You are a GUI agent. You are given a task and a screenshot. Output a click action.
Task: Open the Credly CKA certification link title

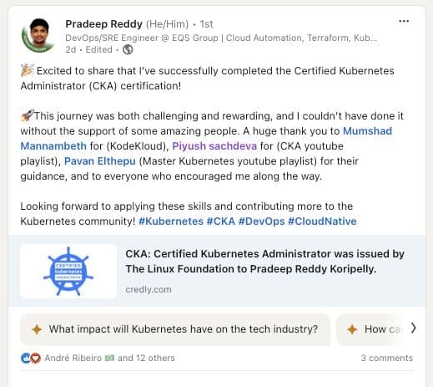pos(264,262)
